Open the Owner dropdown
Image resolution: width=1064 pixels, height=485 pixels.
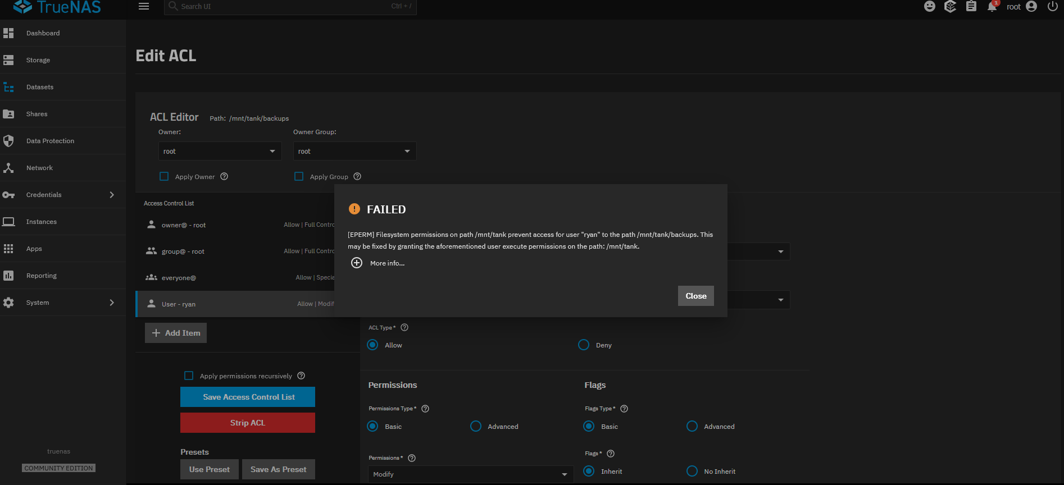coord(220,151)
